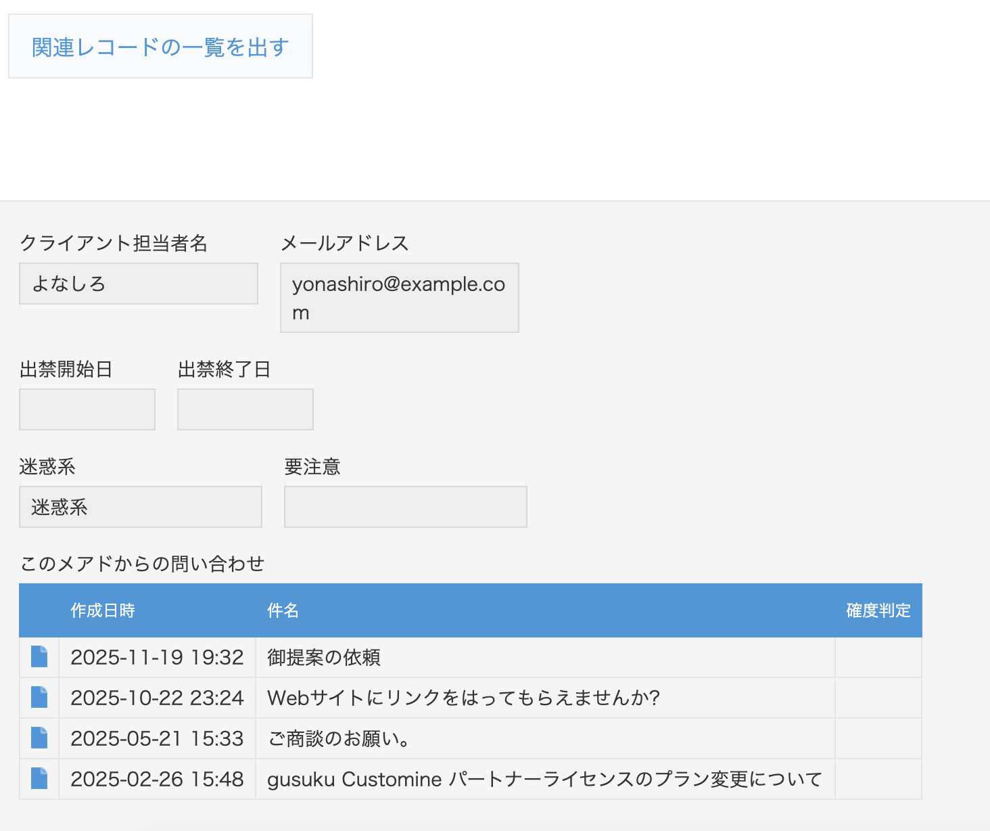990x831 pixels.
Task: Select the gusuku Customine パートナーライセンス subject
Action: click(544, 779)
